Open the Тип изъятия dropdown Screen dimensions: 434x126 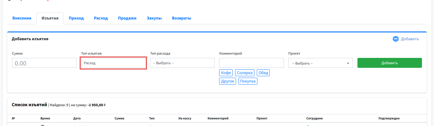tap(113, 63)
